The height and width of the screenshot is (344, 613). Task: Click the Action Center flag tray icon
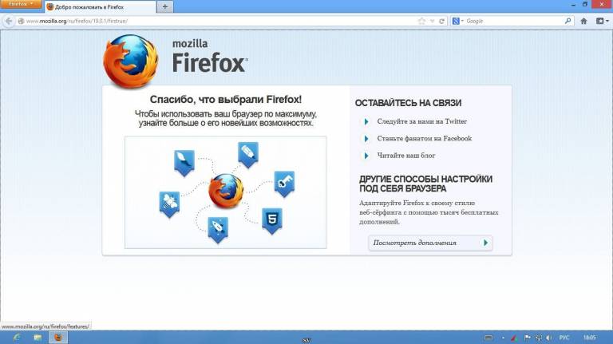pos(527,338)
